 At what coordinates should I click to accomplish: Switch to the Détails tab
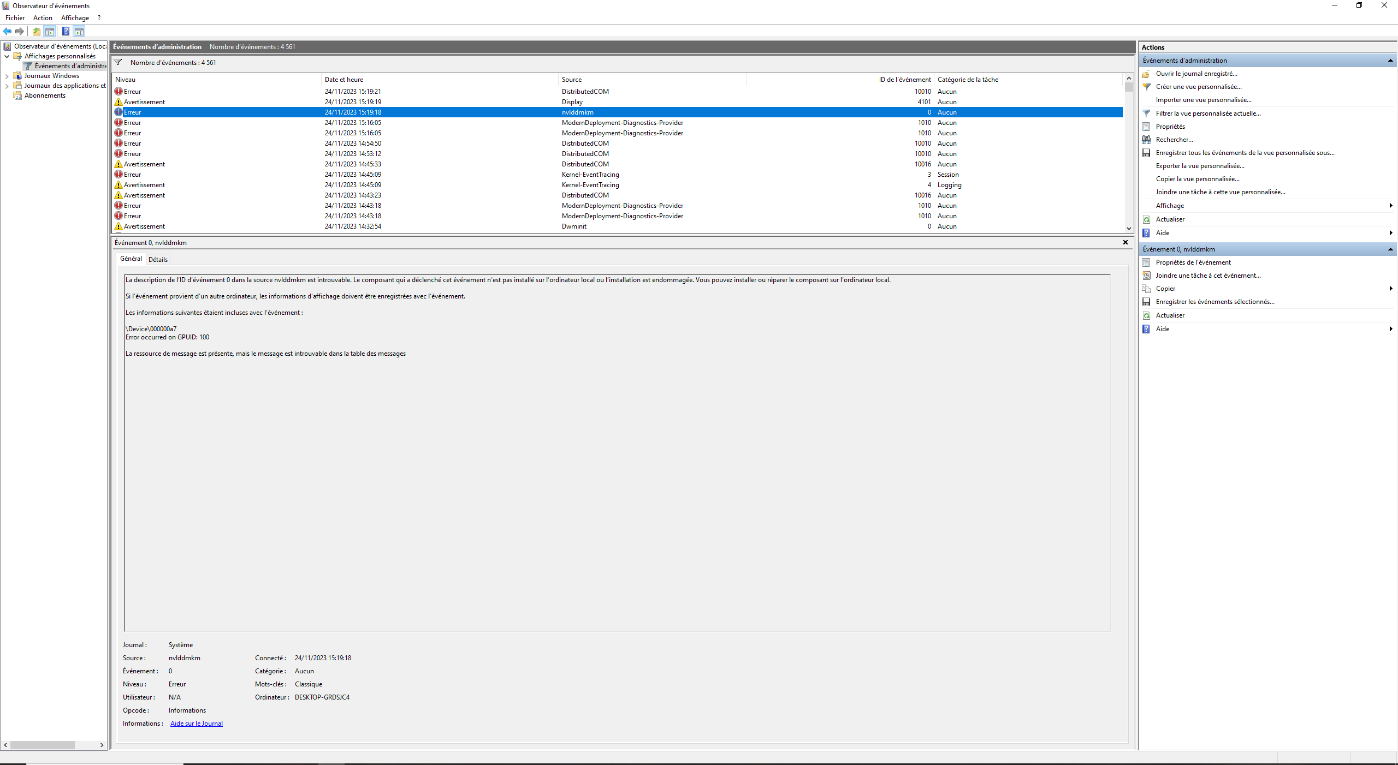(x=158, y=260)
